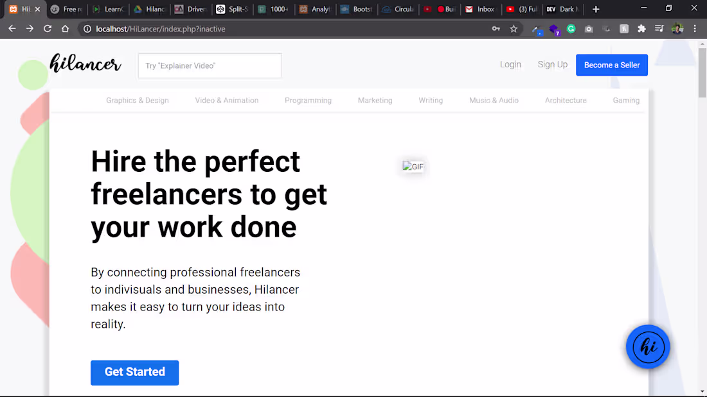Viewport: 707px width, 397px height.
Task: Open the Login link
Action: 510,64
